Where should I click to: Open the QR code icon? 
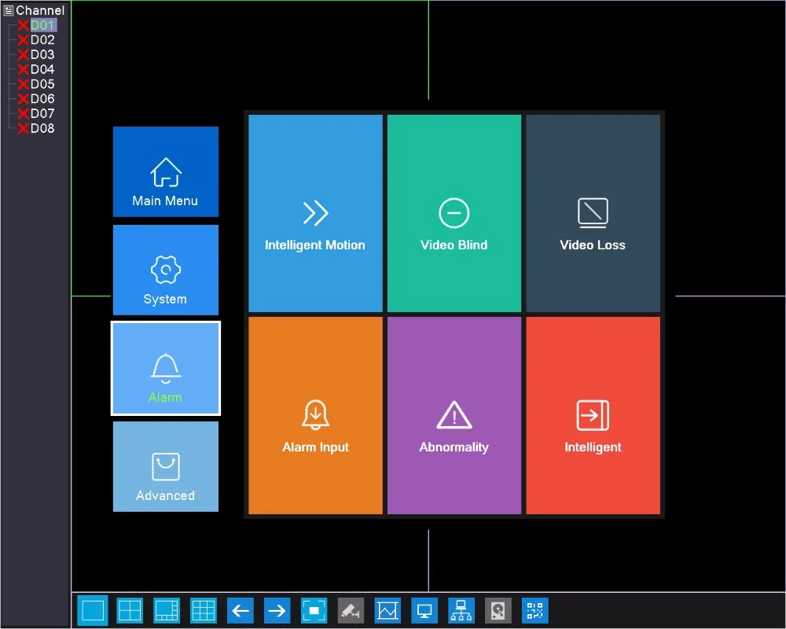pyautogui.click(x=534, y=610)
